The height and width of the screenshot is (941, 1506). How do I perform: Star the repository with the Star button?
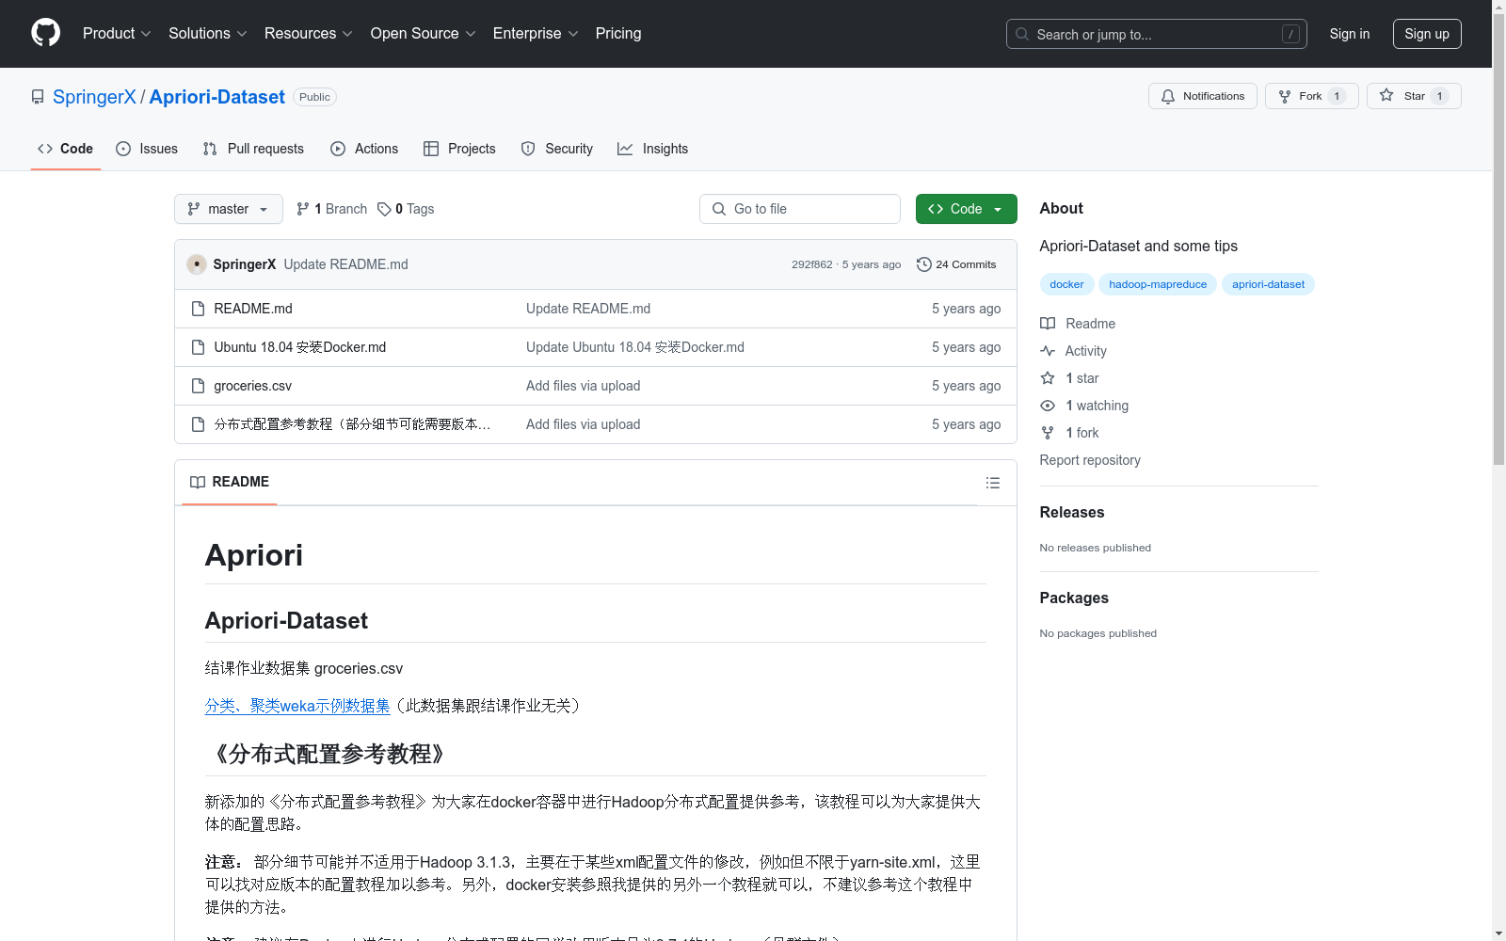[1414, 96]
